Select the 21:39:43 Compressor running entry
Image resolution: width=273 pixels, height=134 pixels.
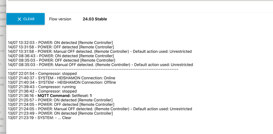point(42,87)
